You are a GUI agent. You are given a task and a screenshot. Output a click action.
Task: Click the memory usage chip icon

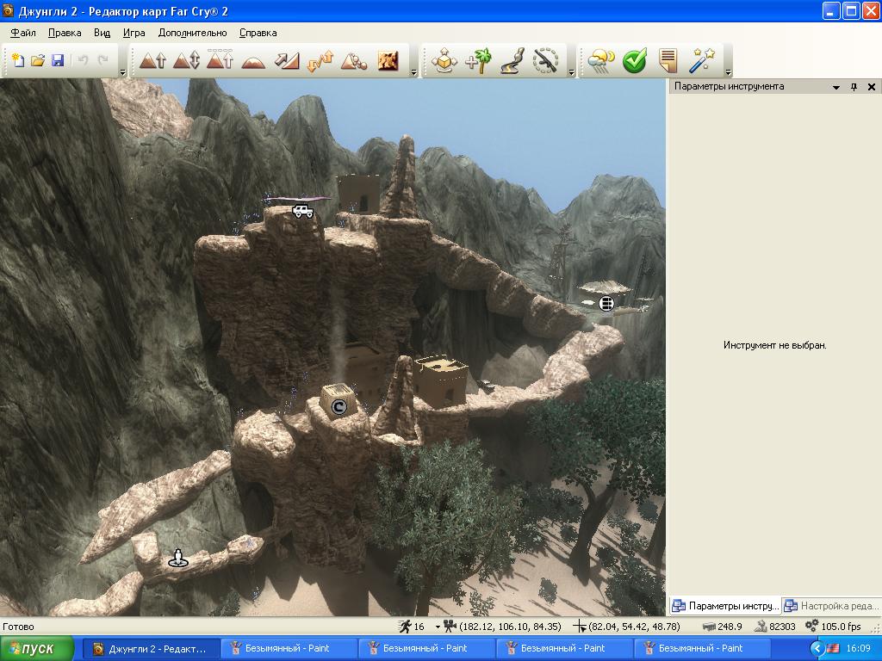(x=709, y=627)
